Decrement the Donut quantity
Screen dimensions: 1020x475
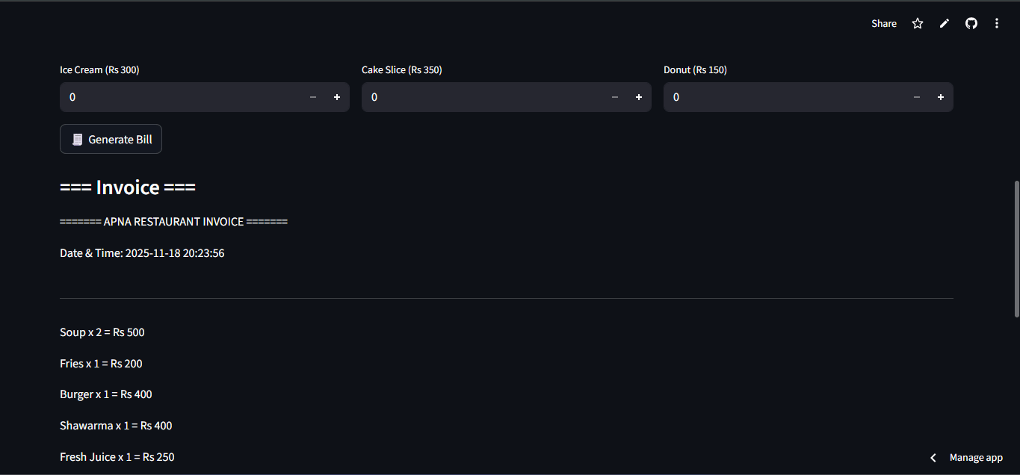[x=916, y=97]
